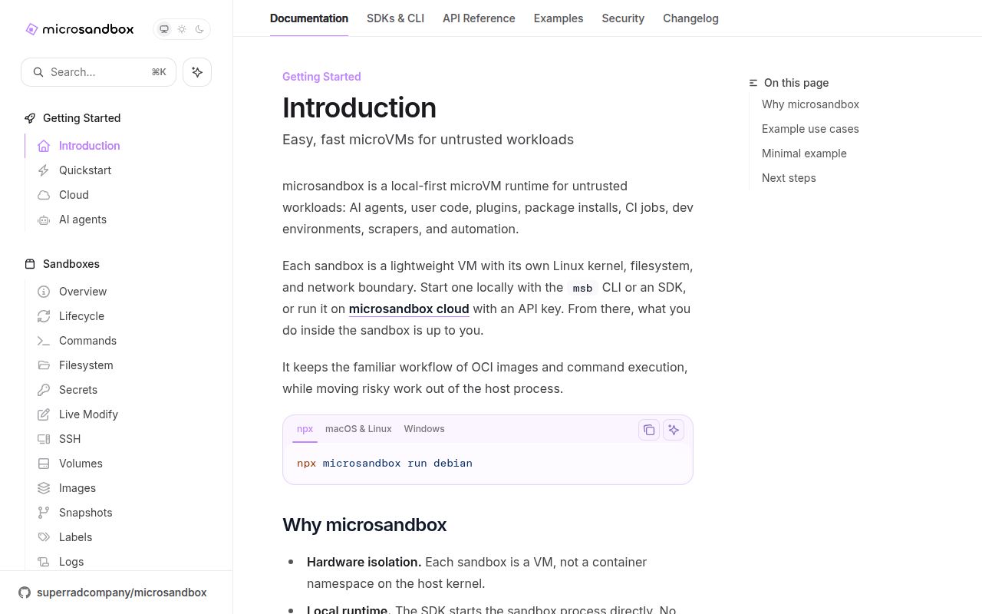Switch to the dark theme moon icon
Viewport: 982px width, 614px height.
click(199, 29)
